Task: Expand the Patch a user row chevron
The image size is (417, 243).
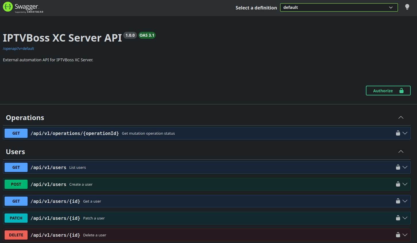Action: coord(405,218)
